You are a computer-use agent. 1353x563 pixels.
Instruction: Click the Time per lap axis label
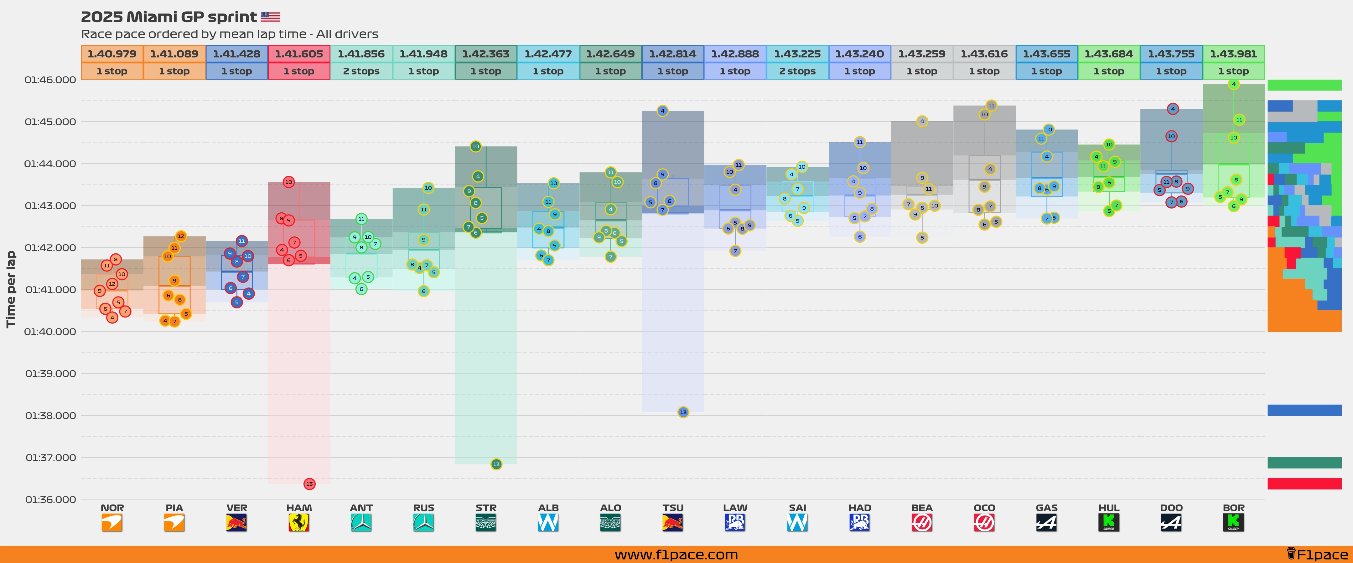click(11, 290)
